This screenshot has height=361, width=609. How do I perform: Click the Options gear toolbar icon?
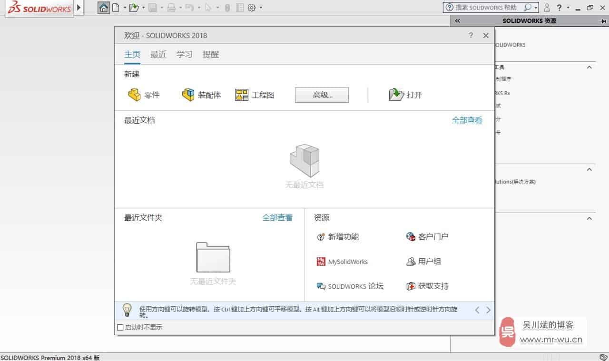(x=252, y=8)
